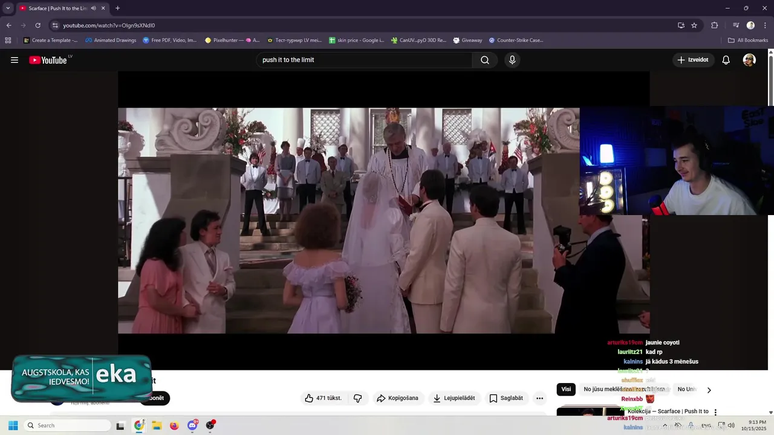The height and width of the screenshot is (435, 774).
Task: Open Task View on the taskbar
Action: click(x=120, y=425)
